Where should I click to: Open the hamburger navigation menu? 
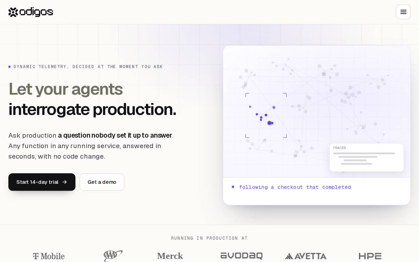point(403,12)
